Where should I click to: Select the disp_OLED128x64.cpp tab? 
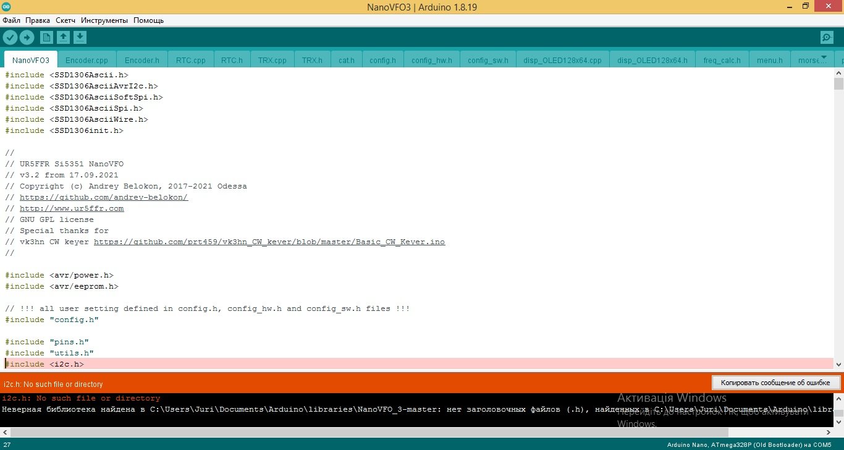pos(562,61)
